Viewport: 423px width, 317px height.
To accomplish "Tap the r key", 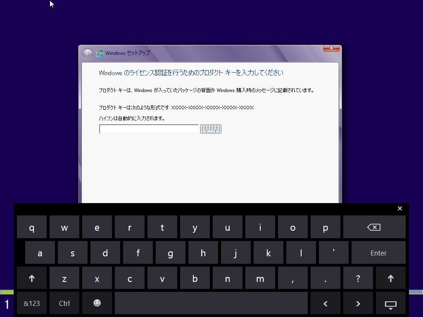I will pyautogui.click(x=130, y=227).
